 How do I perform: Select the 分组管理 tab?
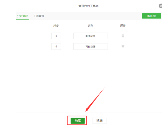click(x=22, y=16)
